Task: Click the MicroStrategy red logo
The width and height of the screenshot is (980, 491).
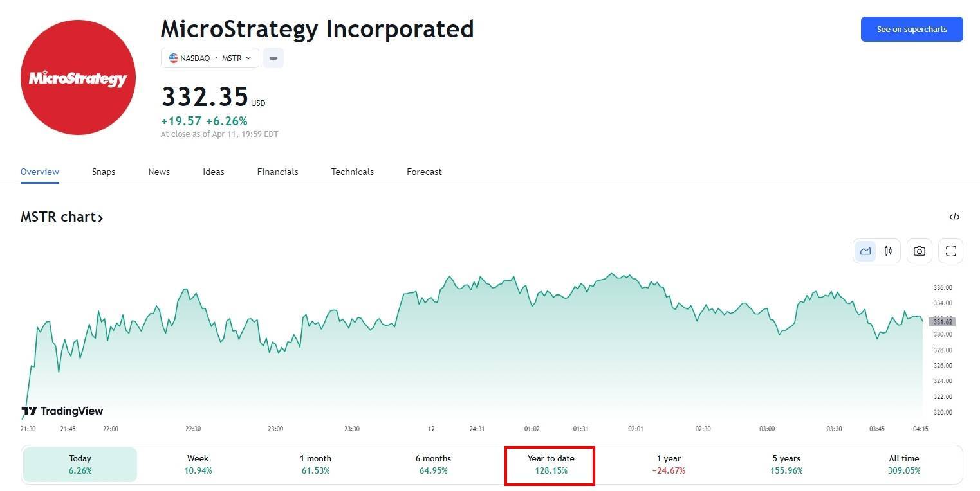Action: pyautogui.click(x=78, y=78)
